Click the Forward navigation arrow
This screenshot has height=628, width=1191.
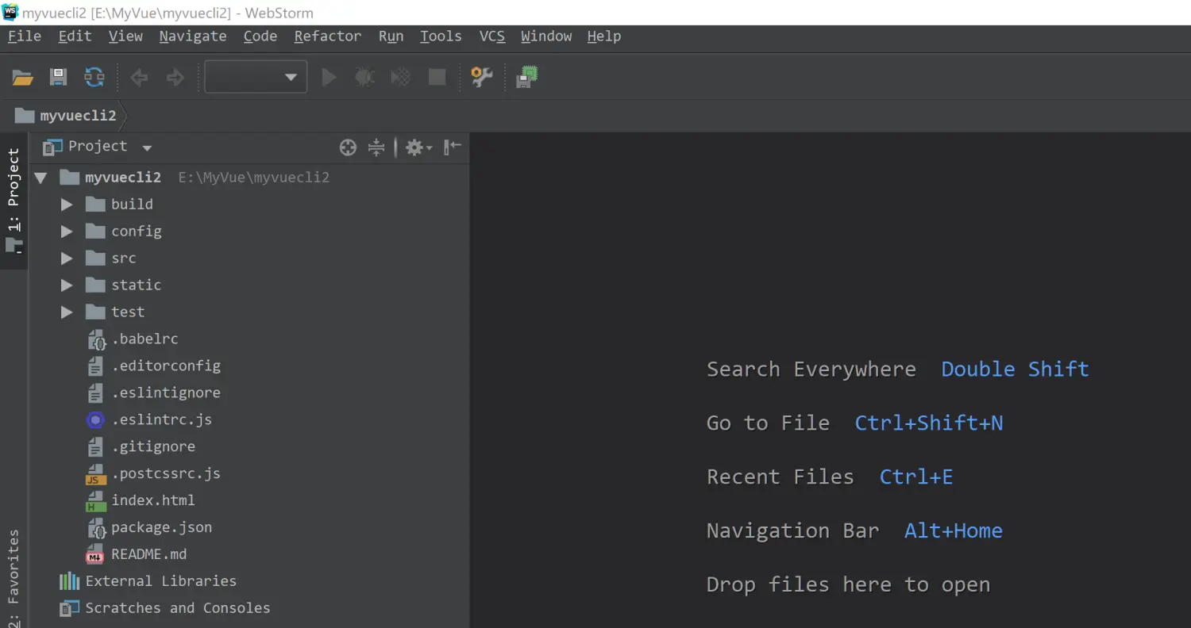[175, 77]
